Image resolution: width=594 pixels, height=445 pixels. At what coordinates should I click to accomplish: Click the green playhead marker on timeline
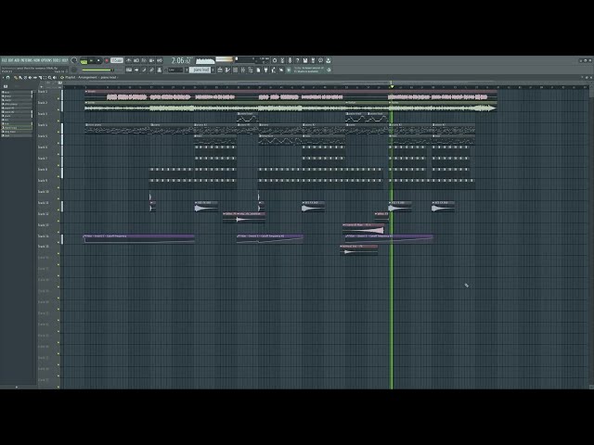(x=392, y=86)
